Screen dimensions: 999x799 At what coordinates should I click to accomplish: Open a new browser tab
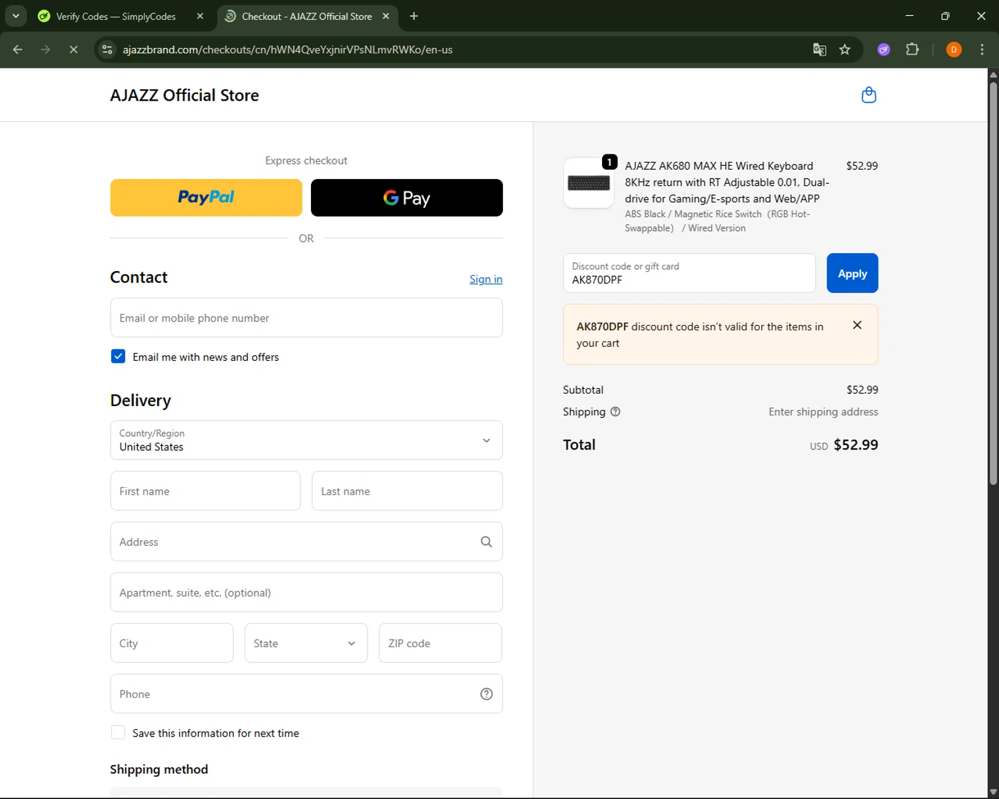(x=414, y=16)
